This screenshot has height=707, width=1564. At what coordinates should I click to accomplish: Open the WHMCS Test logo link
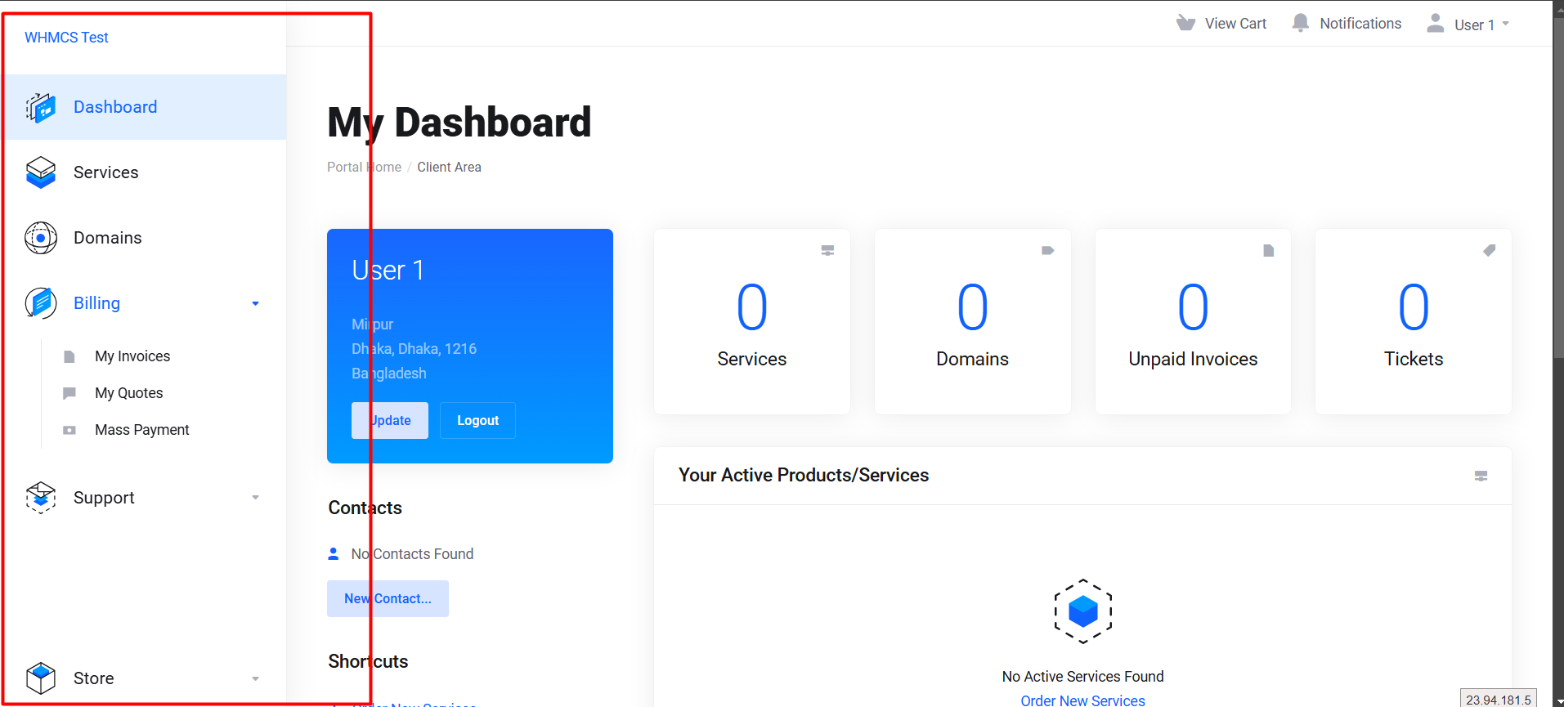66,38
